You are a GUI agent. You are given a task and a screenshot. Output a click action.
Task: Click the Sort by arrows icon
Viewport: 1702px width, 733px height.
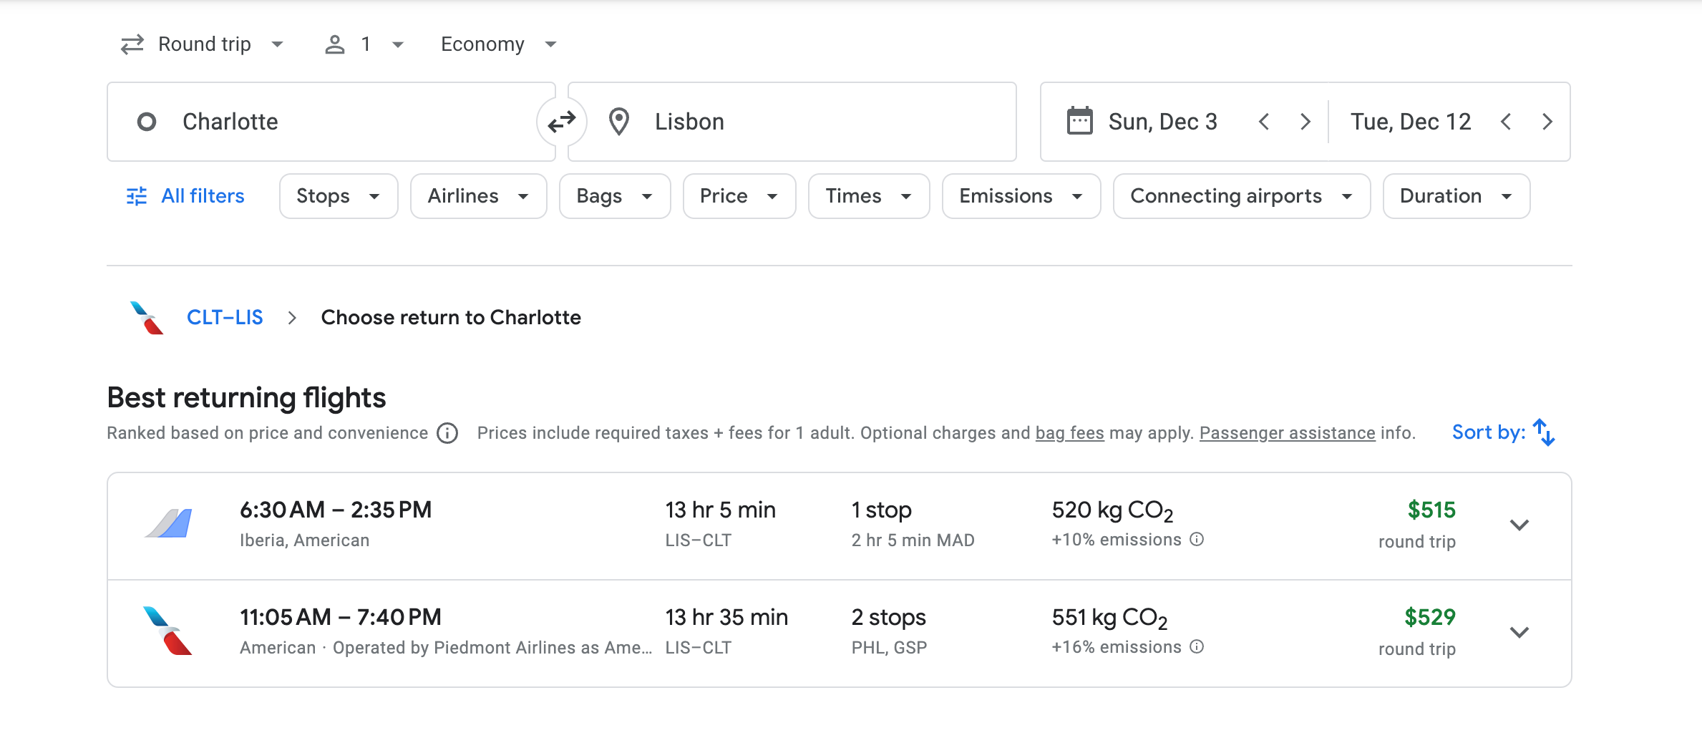1544,432
